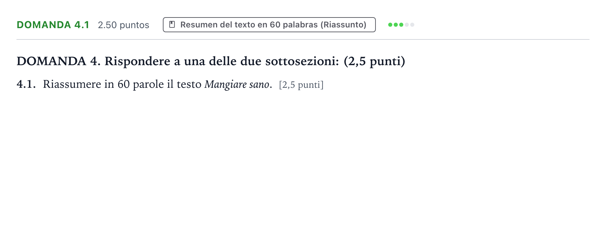Click the last gray difficulty dot

click(412, 25)
